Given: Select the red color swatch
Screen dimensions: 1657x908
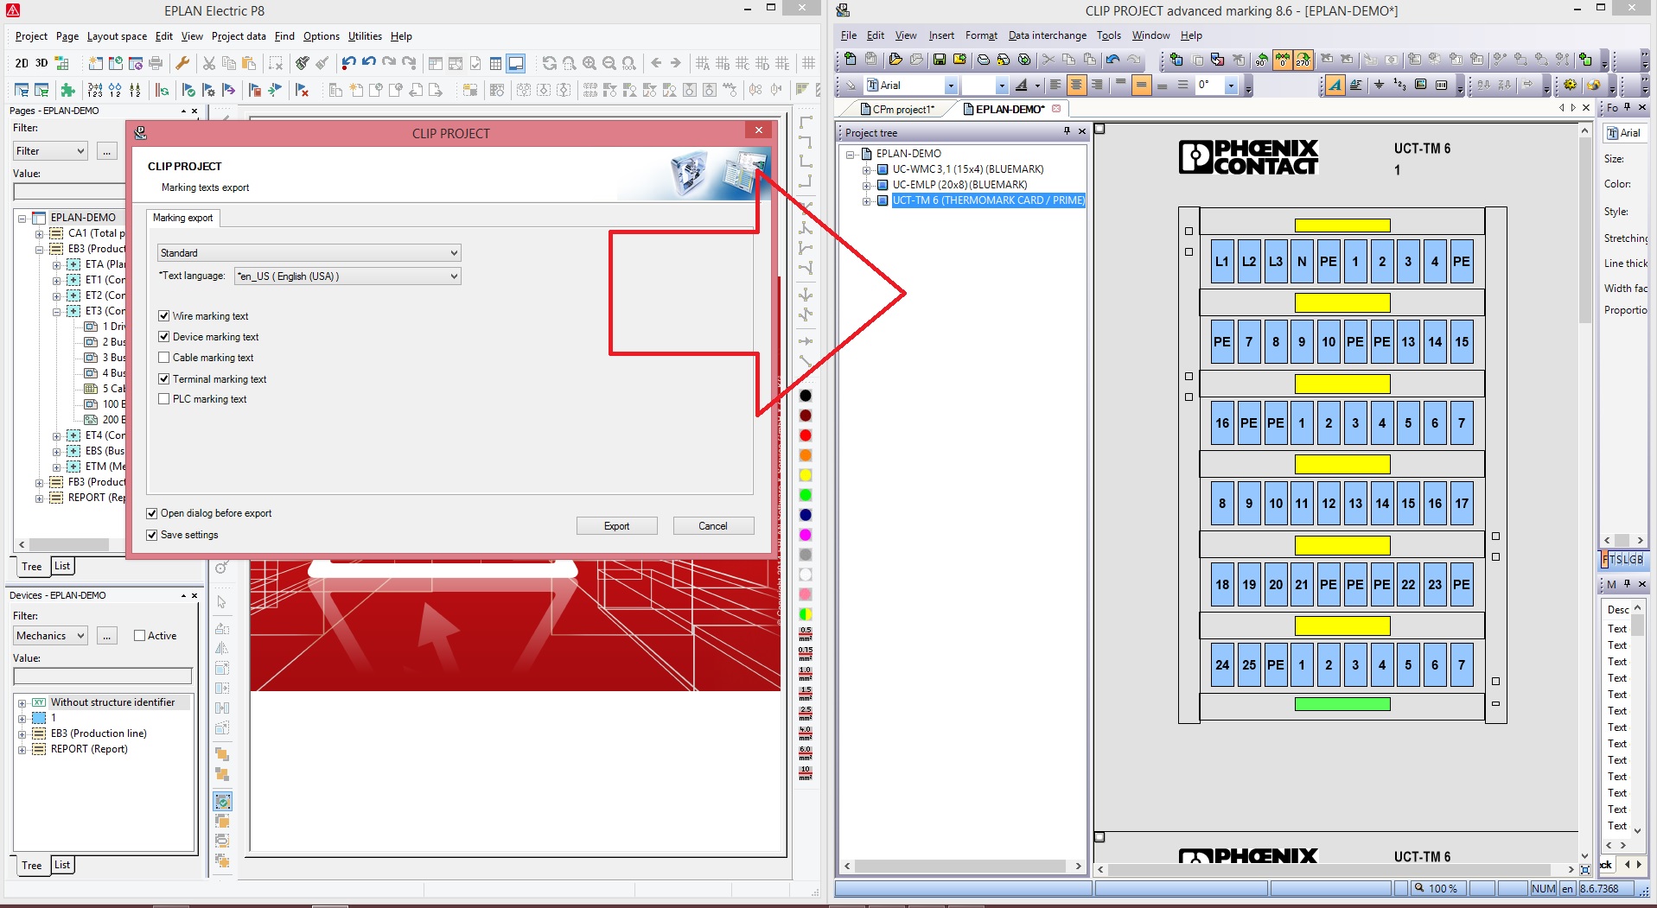Looking at the screenshot, I should click(806, 435).
